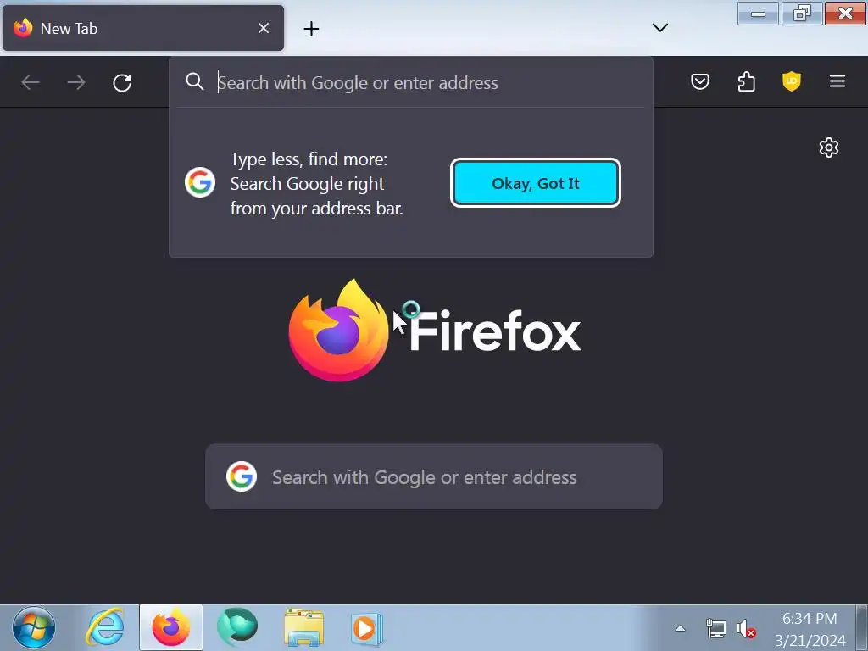Show hidden system tray icons
Screen dimensions: 868x651
click(681, 628)
